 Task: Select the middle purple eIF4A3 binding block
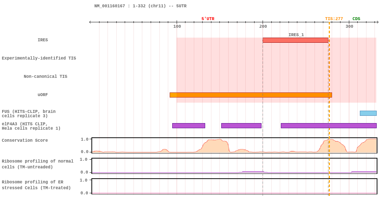[241, 126]
